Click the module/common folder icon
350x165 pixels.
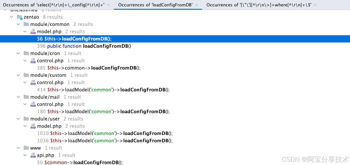[26, 24]
